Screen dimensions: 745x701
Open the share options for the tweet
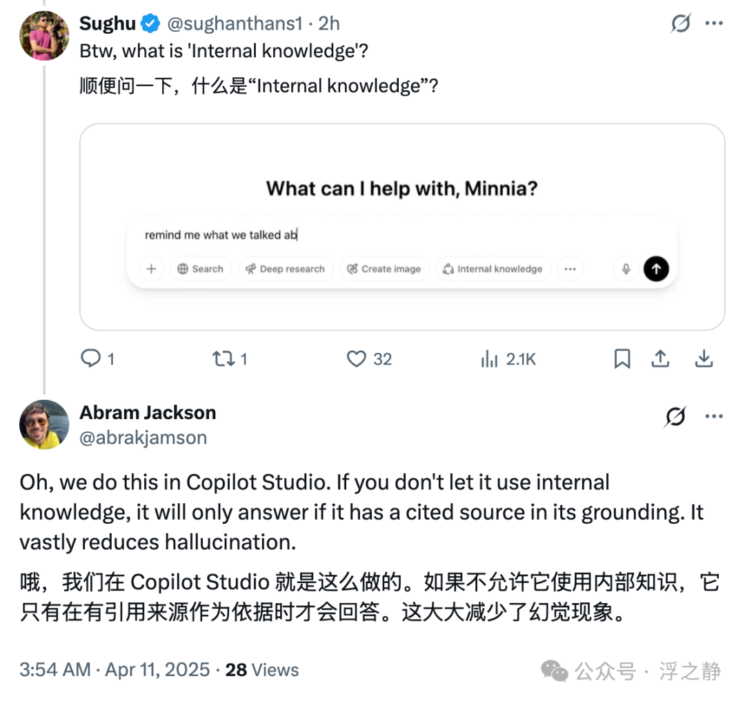[660, 358]
